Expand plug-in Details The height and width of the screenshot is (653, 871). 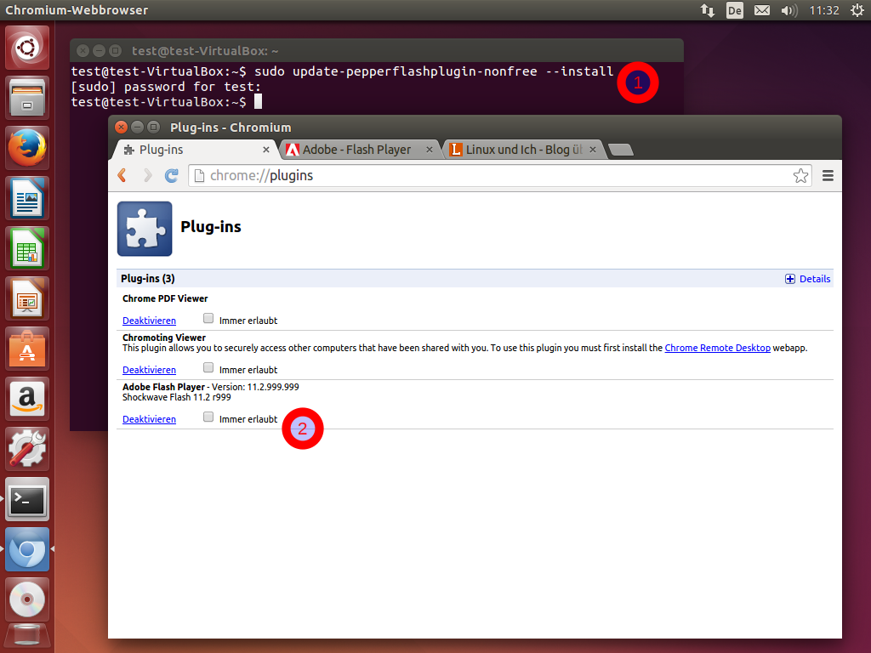click(x=807, y=279)
